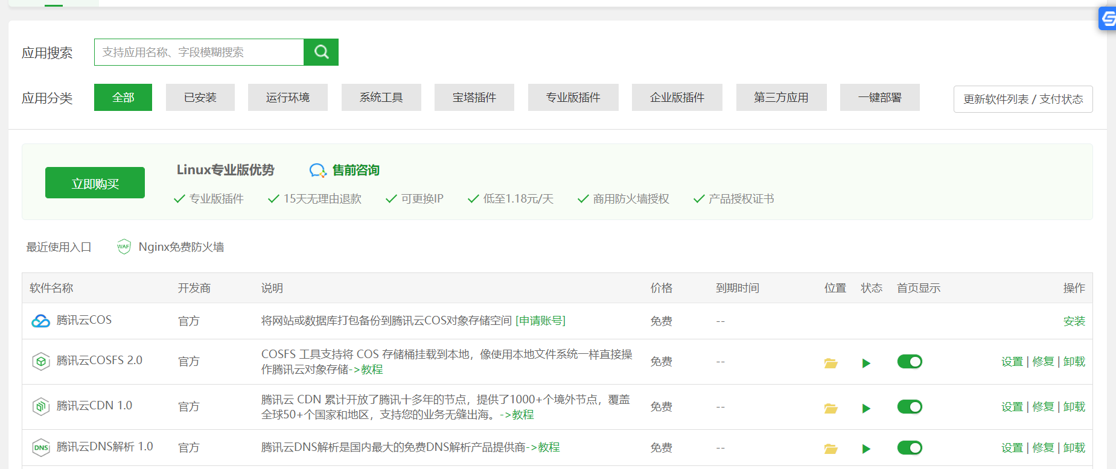This screenshot has width=1116, height=469.
Task: Toggle homepage display for 腾讯云DNS解析 1.0
Action: pos(910,448)
